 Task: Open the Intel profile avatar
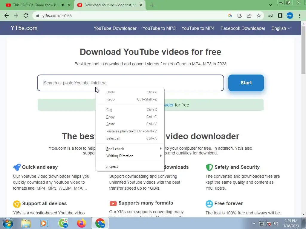coord(290,16)
